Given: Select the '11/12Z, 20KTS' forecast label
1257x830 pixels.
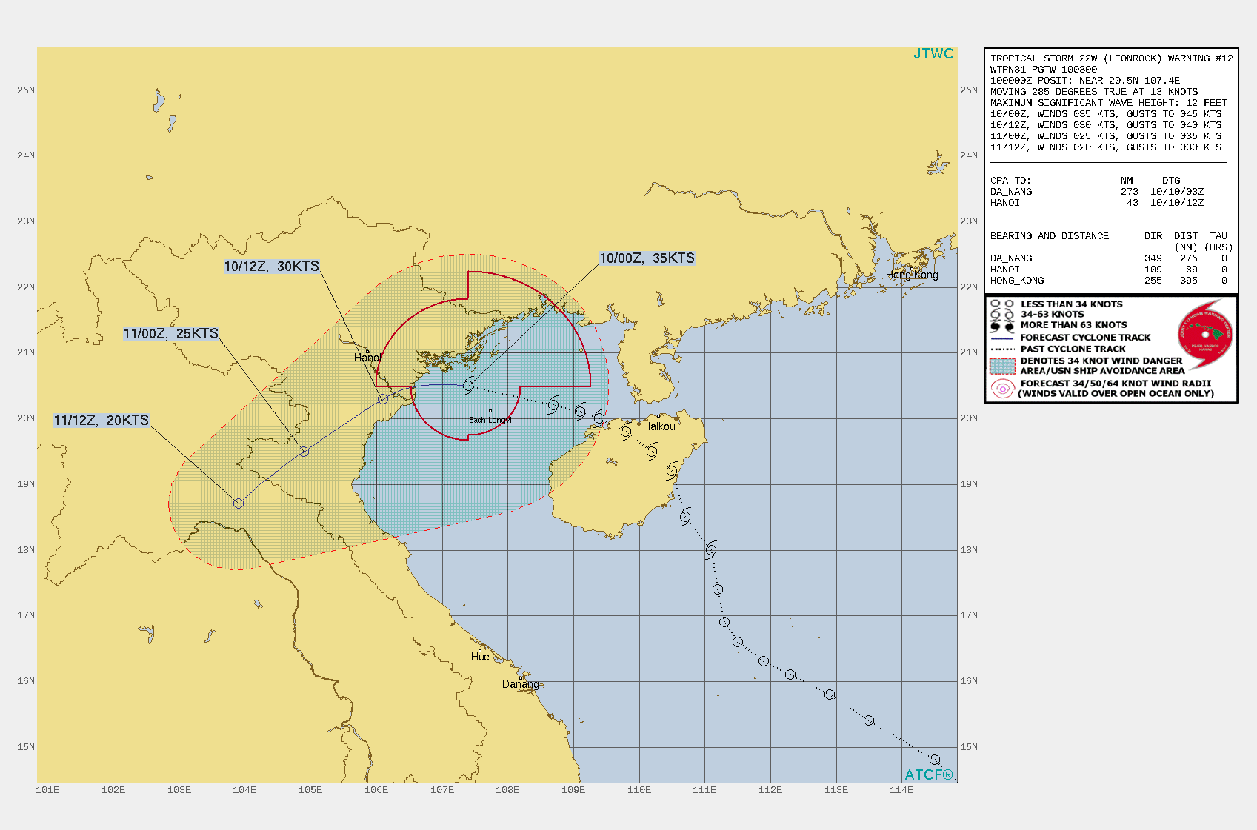Looking at the screenshot, I should (x=101, y=421).
